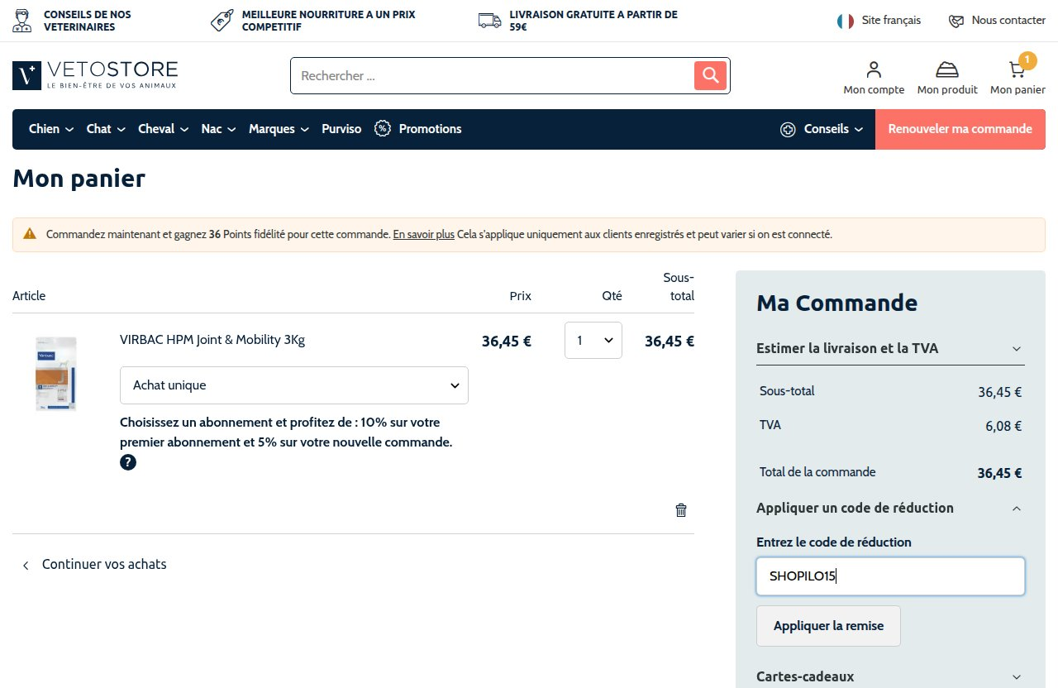
Task: Click the Total de la commande label
Action: click(817, 472)
